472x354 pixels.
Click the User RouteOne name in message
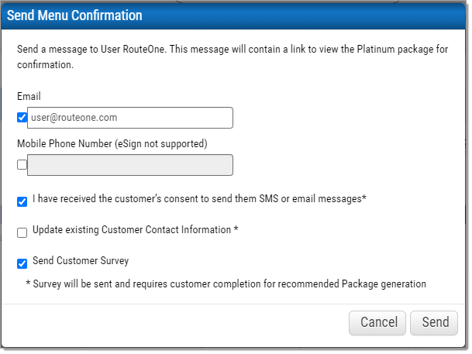133,50
